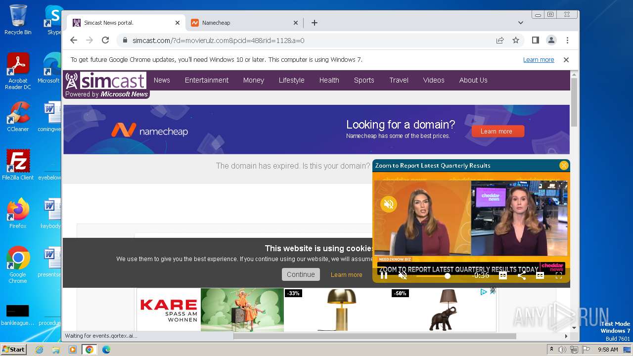Select the Acrobat Reader DC desktop icon
Image resolution: width=633 pixels, height=356 pixels.
click(x=18, y=71)
